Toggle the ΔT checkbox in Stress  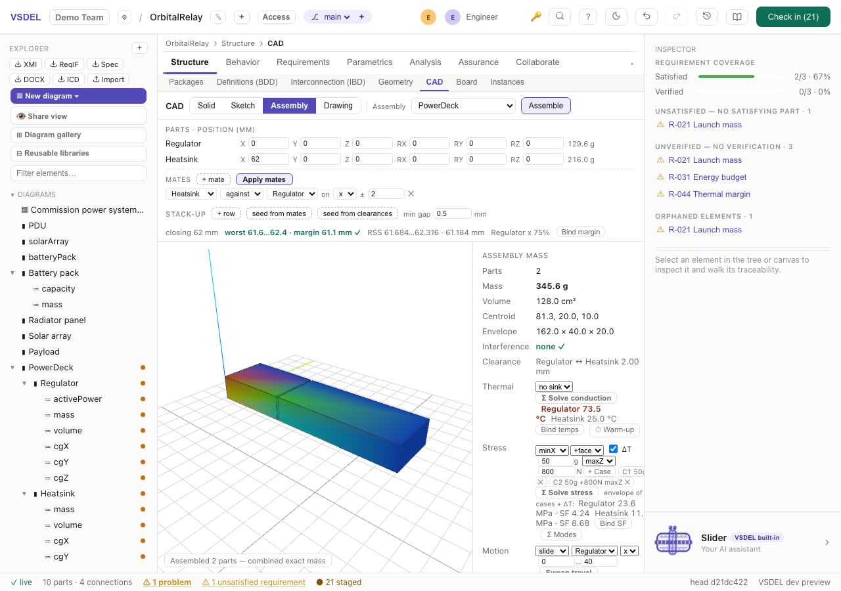pos(614,449)
